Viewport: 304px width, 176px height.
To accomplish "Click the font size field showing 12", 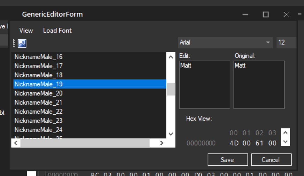I will pyautogui.click(x=286, y=42).
